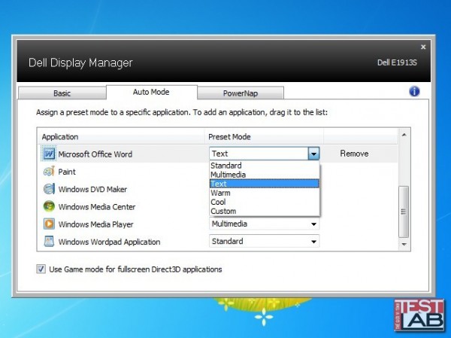This screenshot has height=338, width=451.
Task: Click the Windows DVD Maker icon
Action: (49, 189)
